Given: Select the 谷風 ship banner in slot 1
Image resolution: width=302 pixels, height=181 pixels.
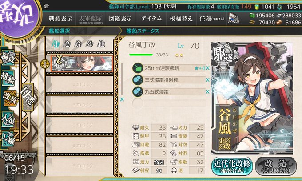Looking at the screenshot, I should [x=82, y=63].
